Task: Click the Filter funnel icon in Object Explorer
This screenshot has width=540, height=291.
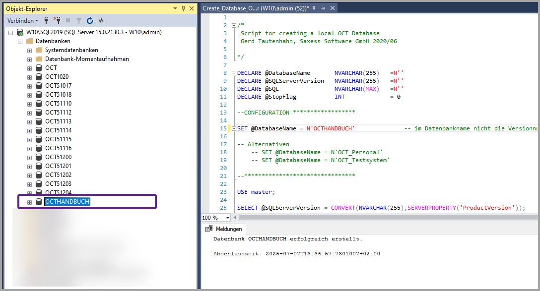Action: 78,21
